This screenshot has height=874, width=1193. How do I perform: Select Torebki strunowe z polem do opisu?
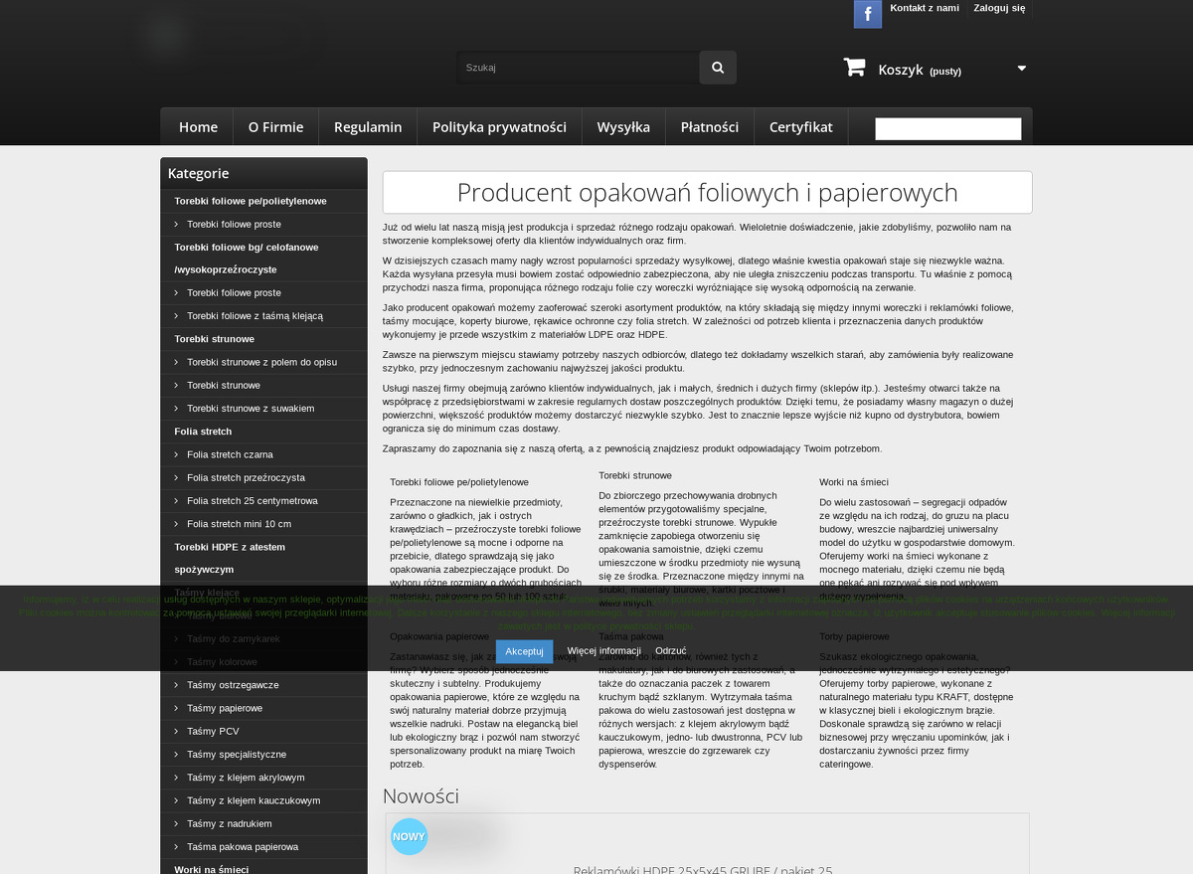click(x=261, y=362)
